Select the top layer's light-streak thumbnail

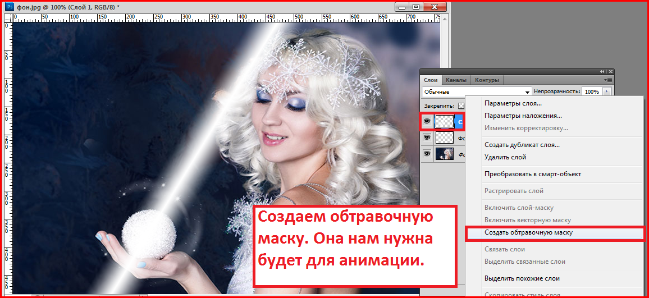point(444,121)
